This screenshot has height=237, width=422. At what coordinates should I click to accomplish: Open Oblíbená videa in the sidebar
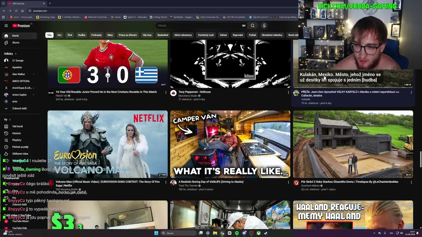tap(20, 154)
